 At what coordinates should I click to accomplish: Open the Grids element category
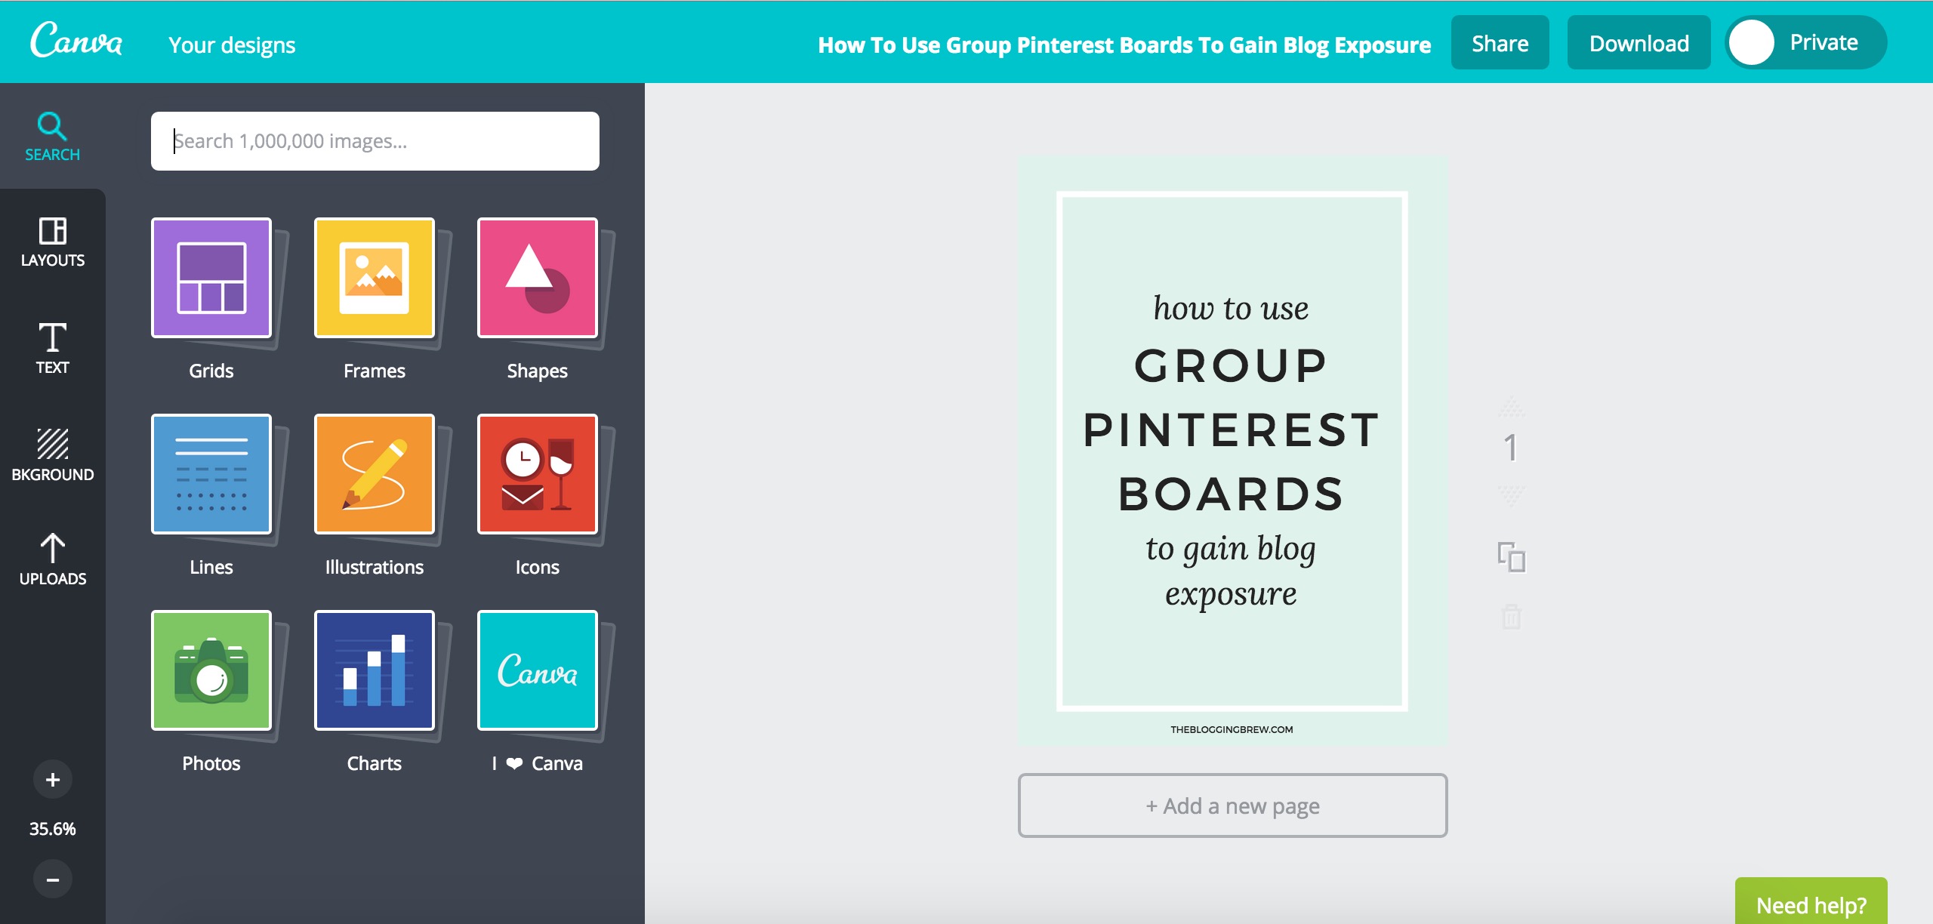click(x=211, y=278)
